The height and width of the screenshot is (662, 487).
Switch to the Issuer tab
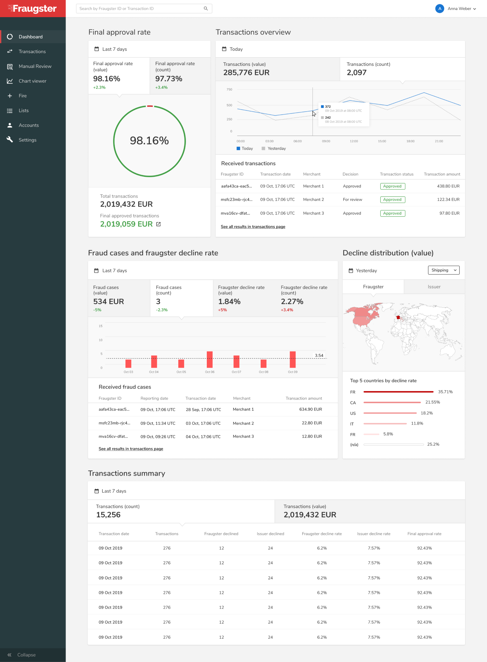tap(434, 287)
